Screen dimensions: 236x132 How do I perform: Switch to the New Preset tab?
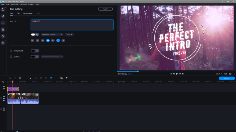[x=28, y=13]
